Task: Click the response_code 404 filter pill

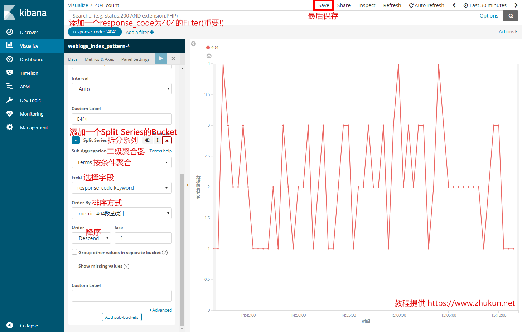Action: click(x=95, y=32)
